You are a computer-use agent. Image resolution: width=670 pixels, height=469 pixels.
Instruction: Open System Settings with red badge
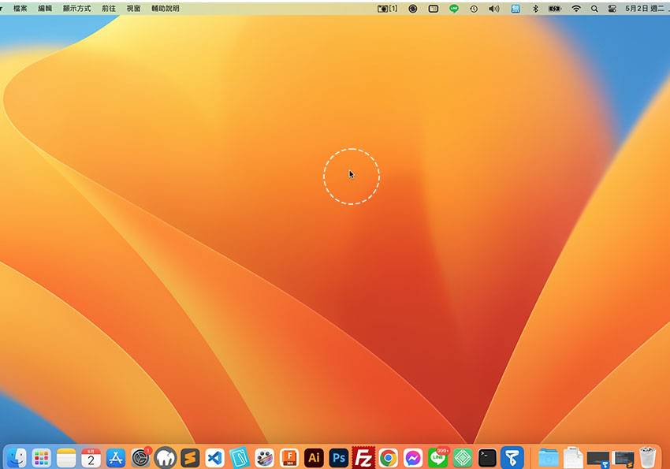140,458
